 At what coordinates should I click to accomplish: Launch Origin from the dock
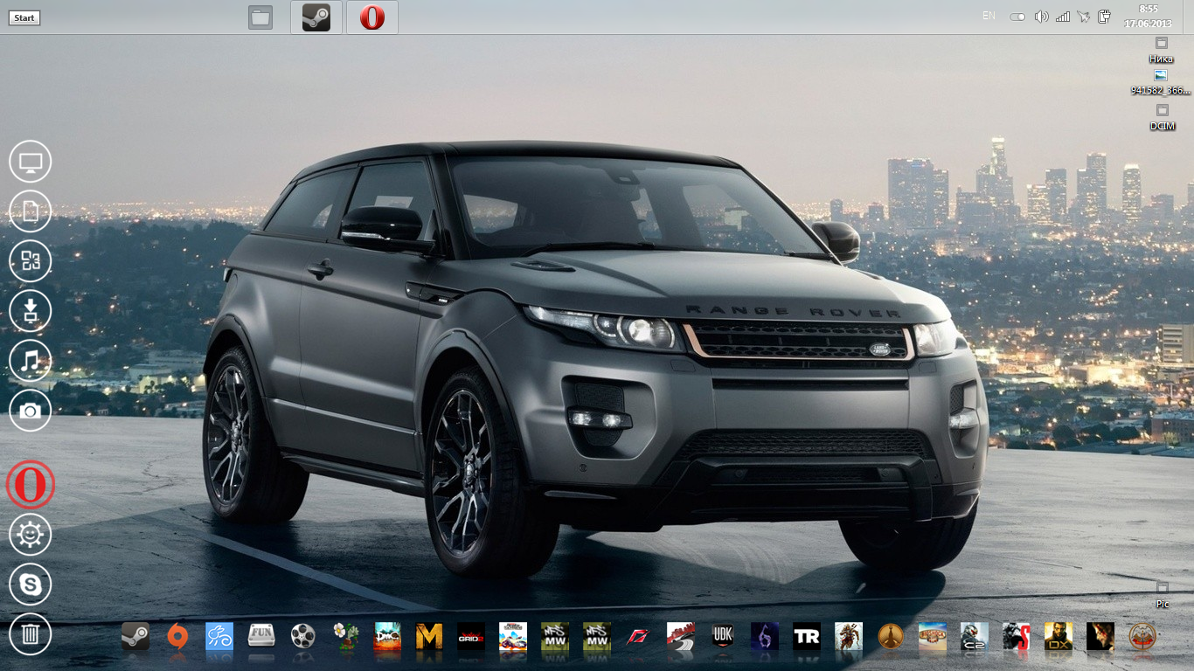tap(177, 636)
